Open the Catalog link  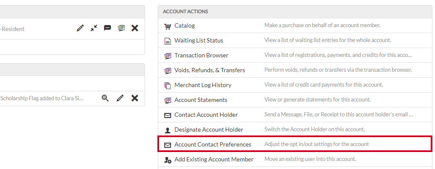coord(185,25)
